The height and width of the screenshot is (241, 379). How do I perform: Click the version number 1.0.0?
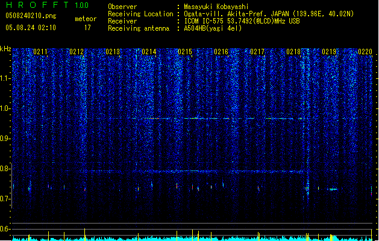pyautogui.click(x=81, y=5)
